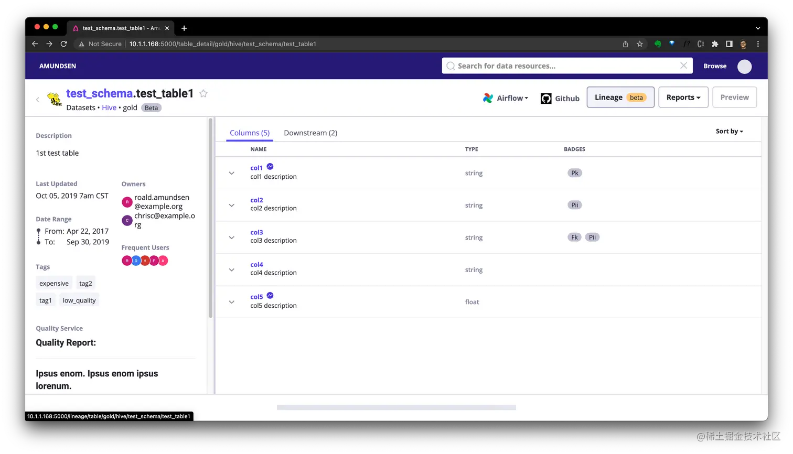Screen dimensions: 793x454
Task: Open the Browse menu item
Action: tap(715, 66)
